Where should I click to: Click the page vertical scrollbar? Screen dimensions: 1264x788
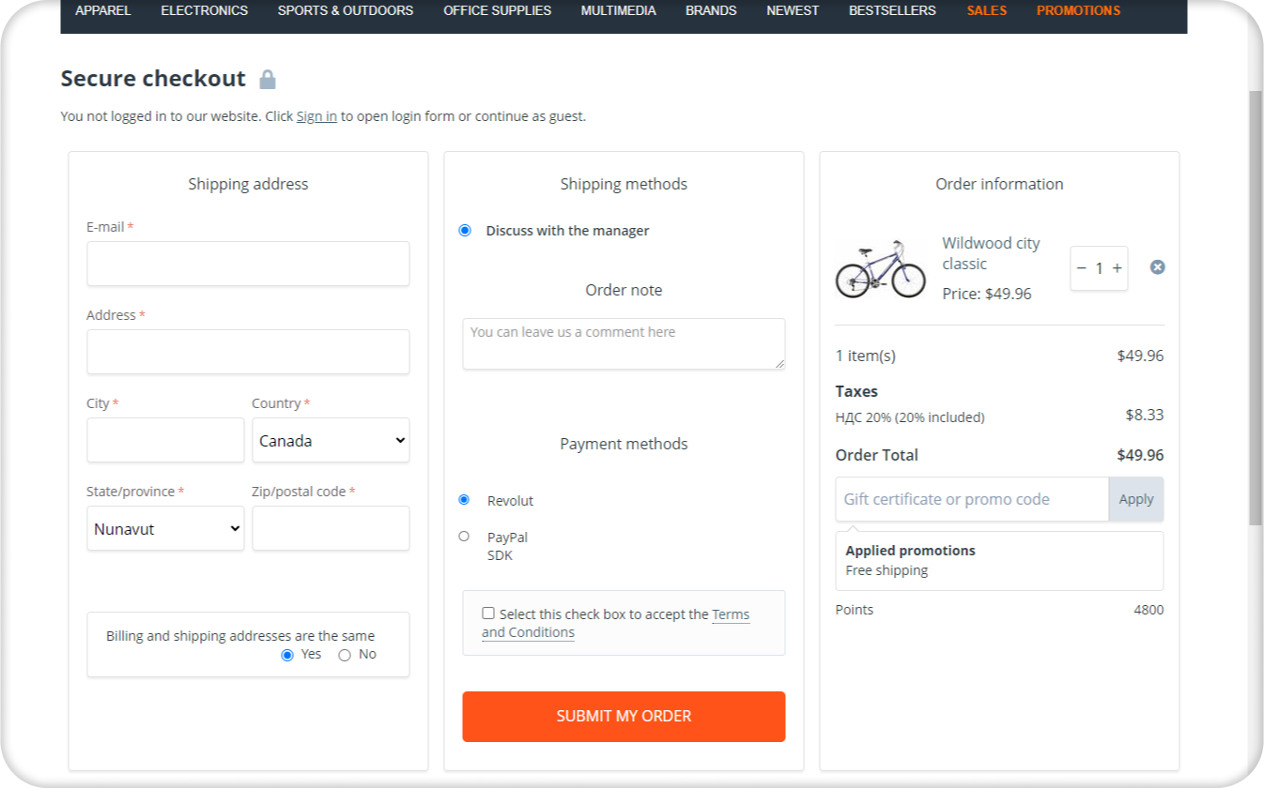coord(1256,307)
